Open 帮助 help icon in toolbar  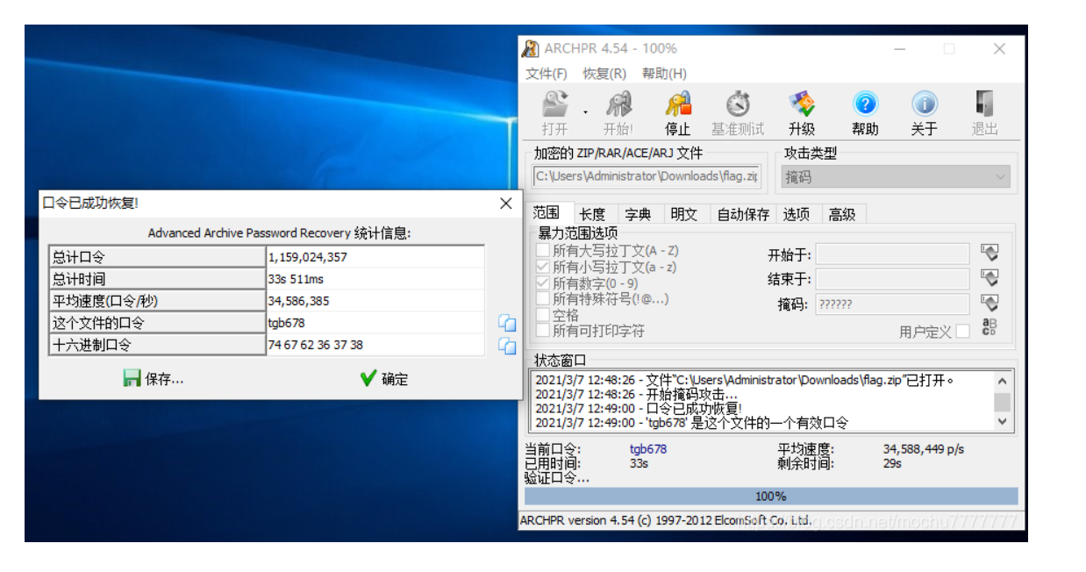click(x=865, y=113)
